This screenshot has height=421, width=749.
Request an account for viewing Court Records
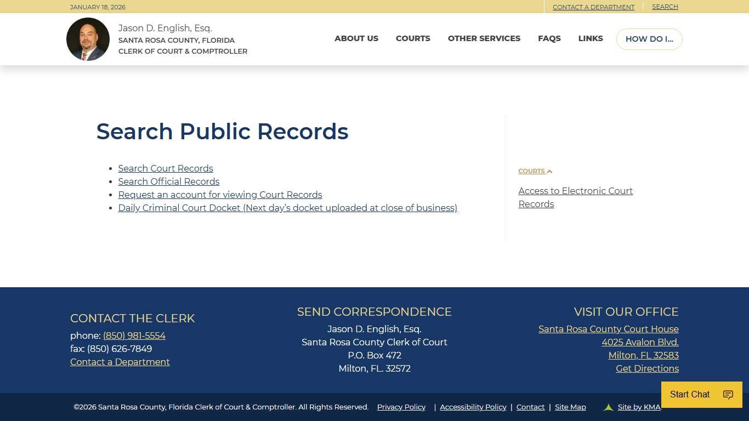point(220,195)
